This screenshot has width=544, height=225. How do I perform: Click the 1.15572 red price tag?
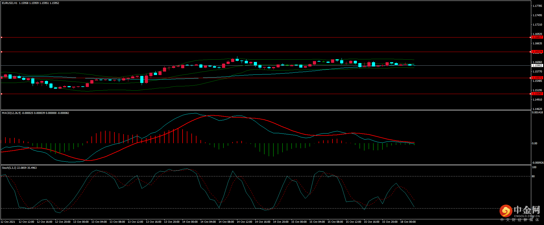tap(537, 78)
